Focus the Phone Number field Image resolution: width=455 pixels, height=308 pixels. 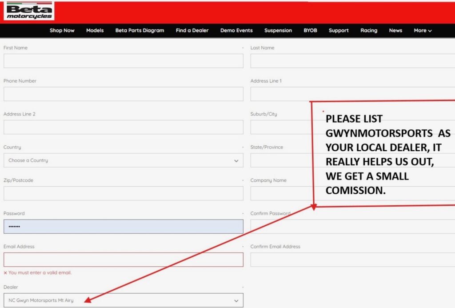(123, 94)
